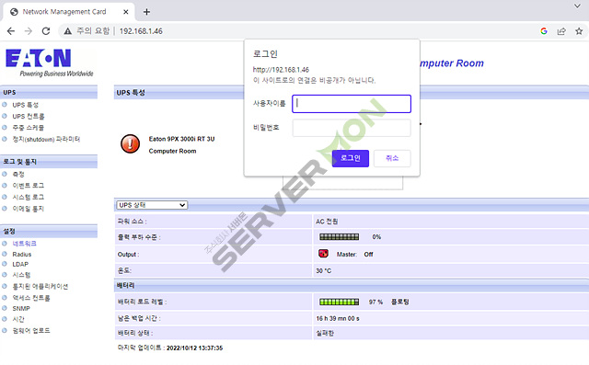Click the '16 h 39 mn 00 s' value
The image size is (589, 365).
[338, 318]
